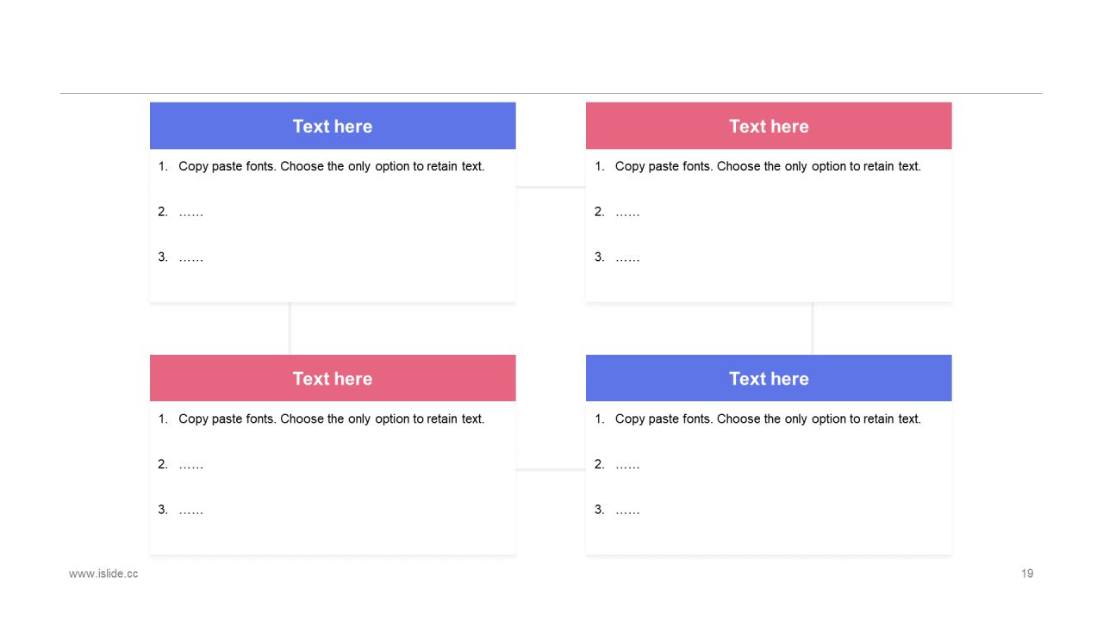
Task: Select the top-right pink 'Text here' header
Action: pyautogui.click(x=769, y=126)
